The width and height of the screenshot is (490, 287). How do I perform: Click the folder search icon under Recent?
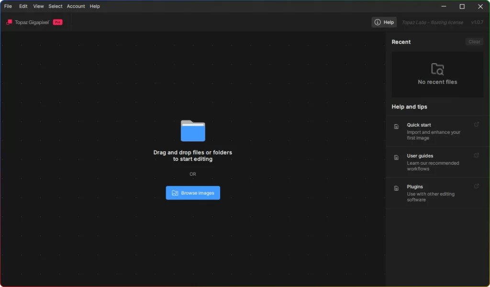437,69
